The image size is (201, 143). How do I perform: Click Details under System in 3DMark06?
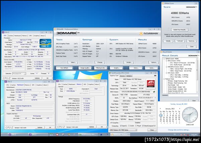click(129, 62)
